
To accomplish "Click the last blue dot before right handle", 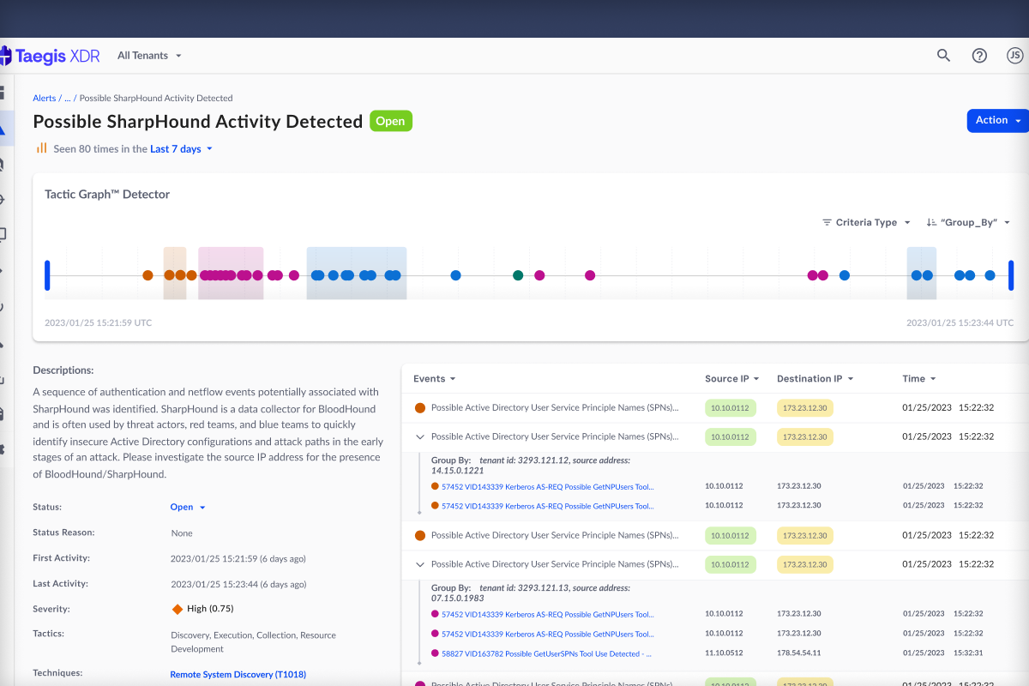I will click(x=990, y=275).
